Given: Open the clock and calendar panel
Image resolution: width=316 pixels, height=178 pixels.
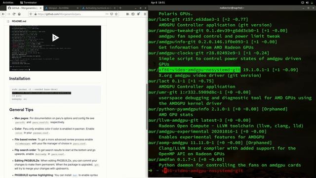Looking at the screenshot, I should pos(158,2).
